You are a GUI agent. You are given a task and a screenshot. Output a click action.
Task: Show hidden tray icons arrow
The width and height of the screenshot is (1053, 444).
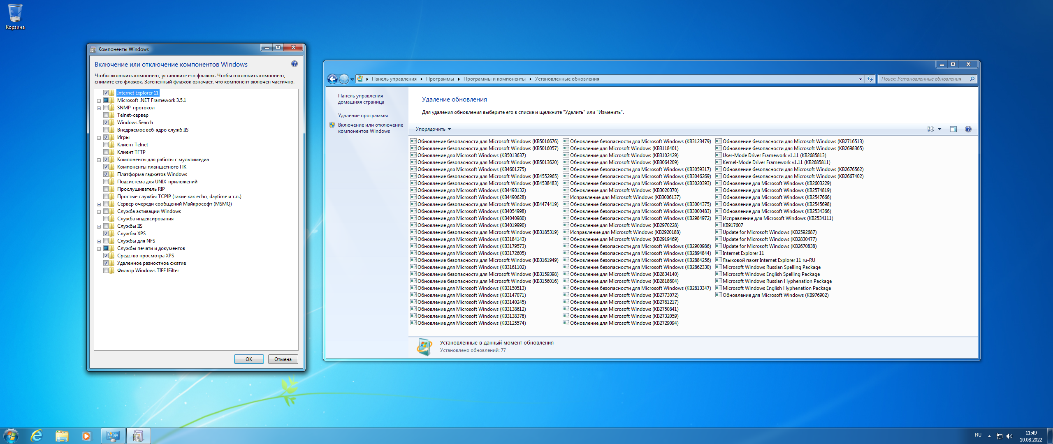pos(989,436)
